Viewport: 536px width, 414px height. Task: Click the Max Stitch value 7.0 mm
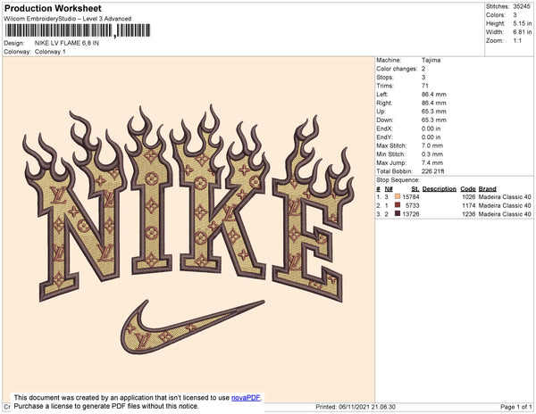pos(432,145)
